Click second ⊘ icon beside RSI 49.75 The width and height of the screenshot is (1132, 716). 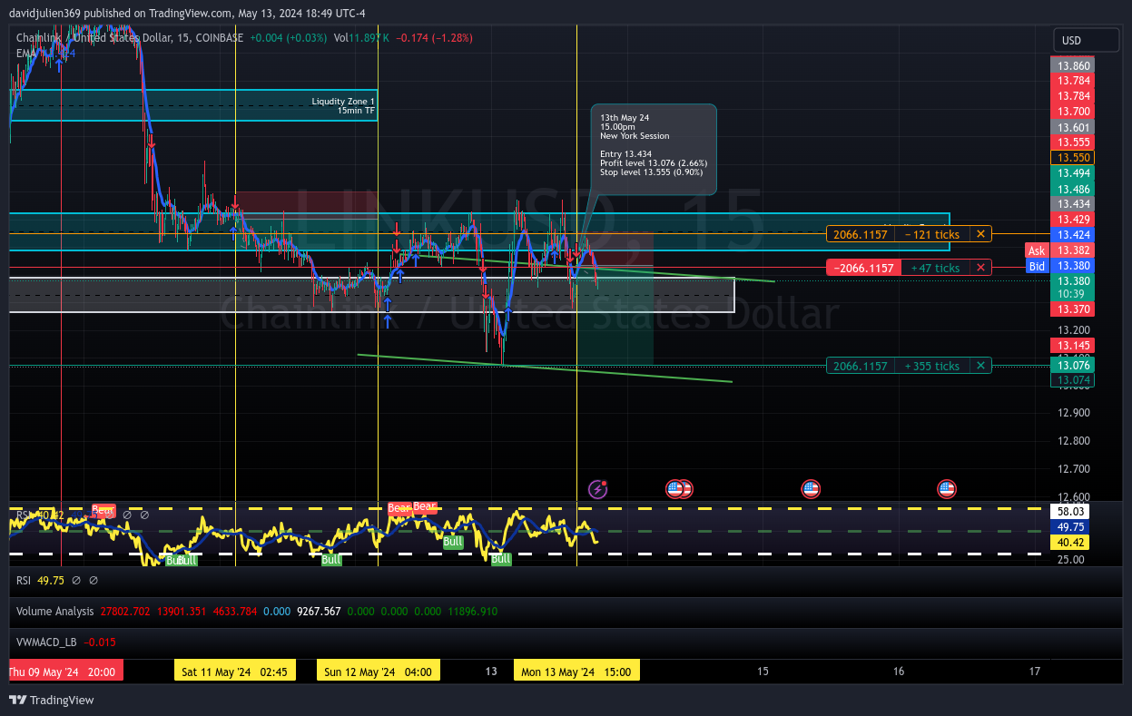(x=94, y=581)
